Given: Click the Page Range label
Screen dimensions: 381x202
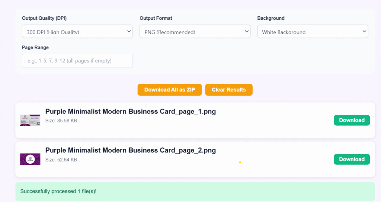Looking at the screenshot, I should [35, 48].
